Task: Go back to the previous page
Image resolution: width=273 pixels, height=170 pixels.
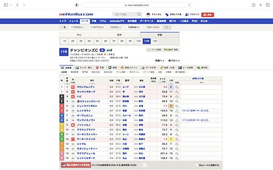Action: pyautogui.click(x=17, y=5)
